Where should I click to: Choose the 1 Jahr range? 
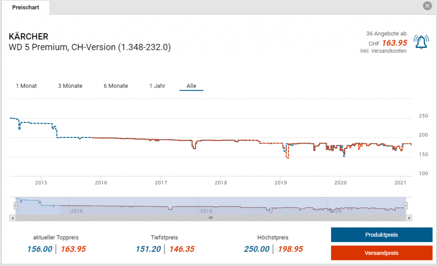coord(157,86)
